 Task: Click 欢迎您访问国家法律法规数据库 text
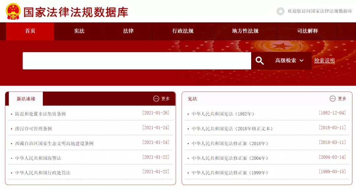[x=320, y=11]
